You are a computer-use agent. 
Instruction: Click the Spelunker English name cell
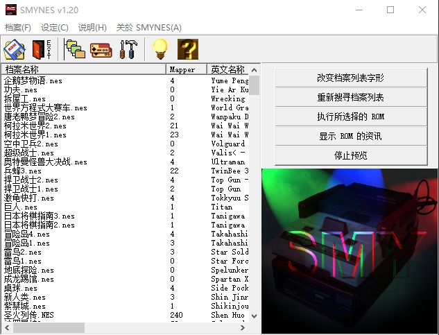(230, 270)
